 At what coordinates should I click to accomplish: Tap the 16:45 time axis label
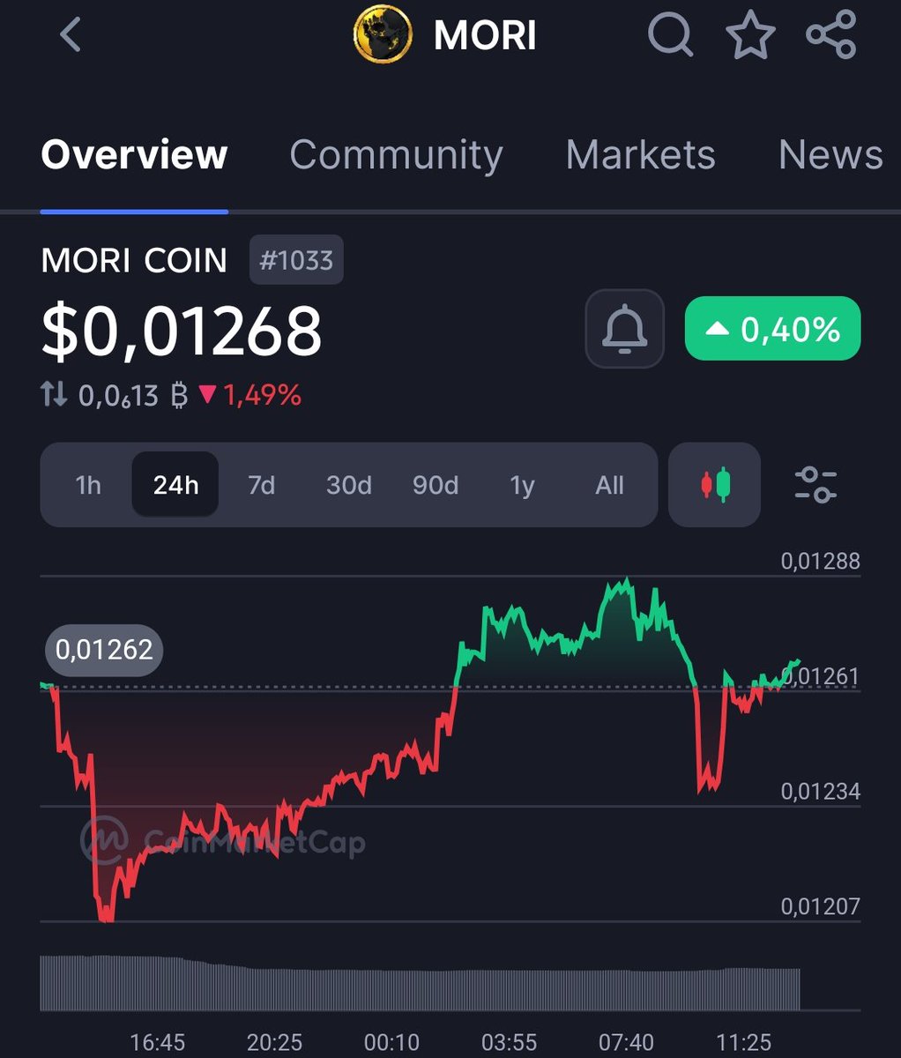point(158,1043)
